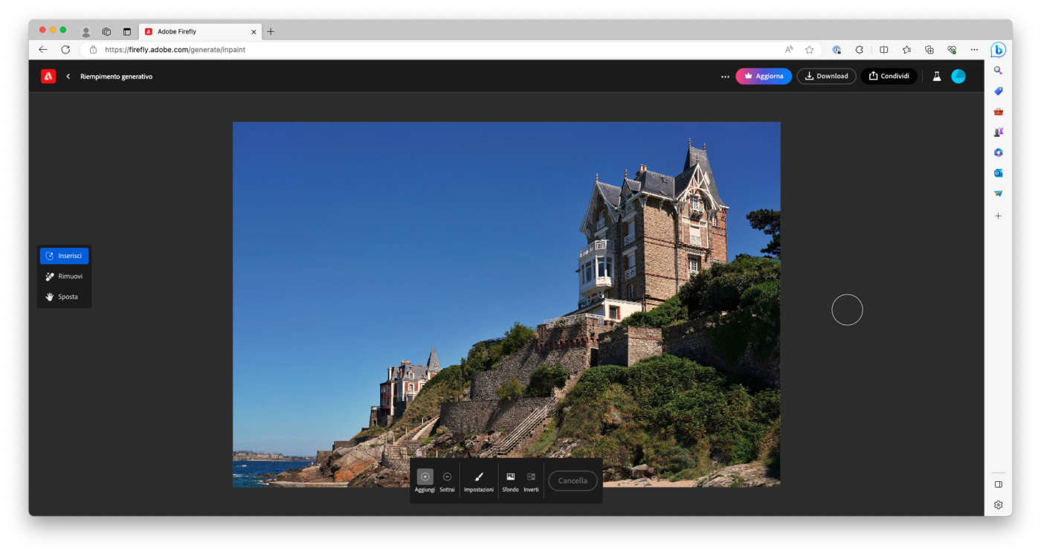Image resolution: width=1041 pixels, height=554 pixels.
Task: Open the sidebar Games chess icon
Action: point(998,132)
